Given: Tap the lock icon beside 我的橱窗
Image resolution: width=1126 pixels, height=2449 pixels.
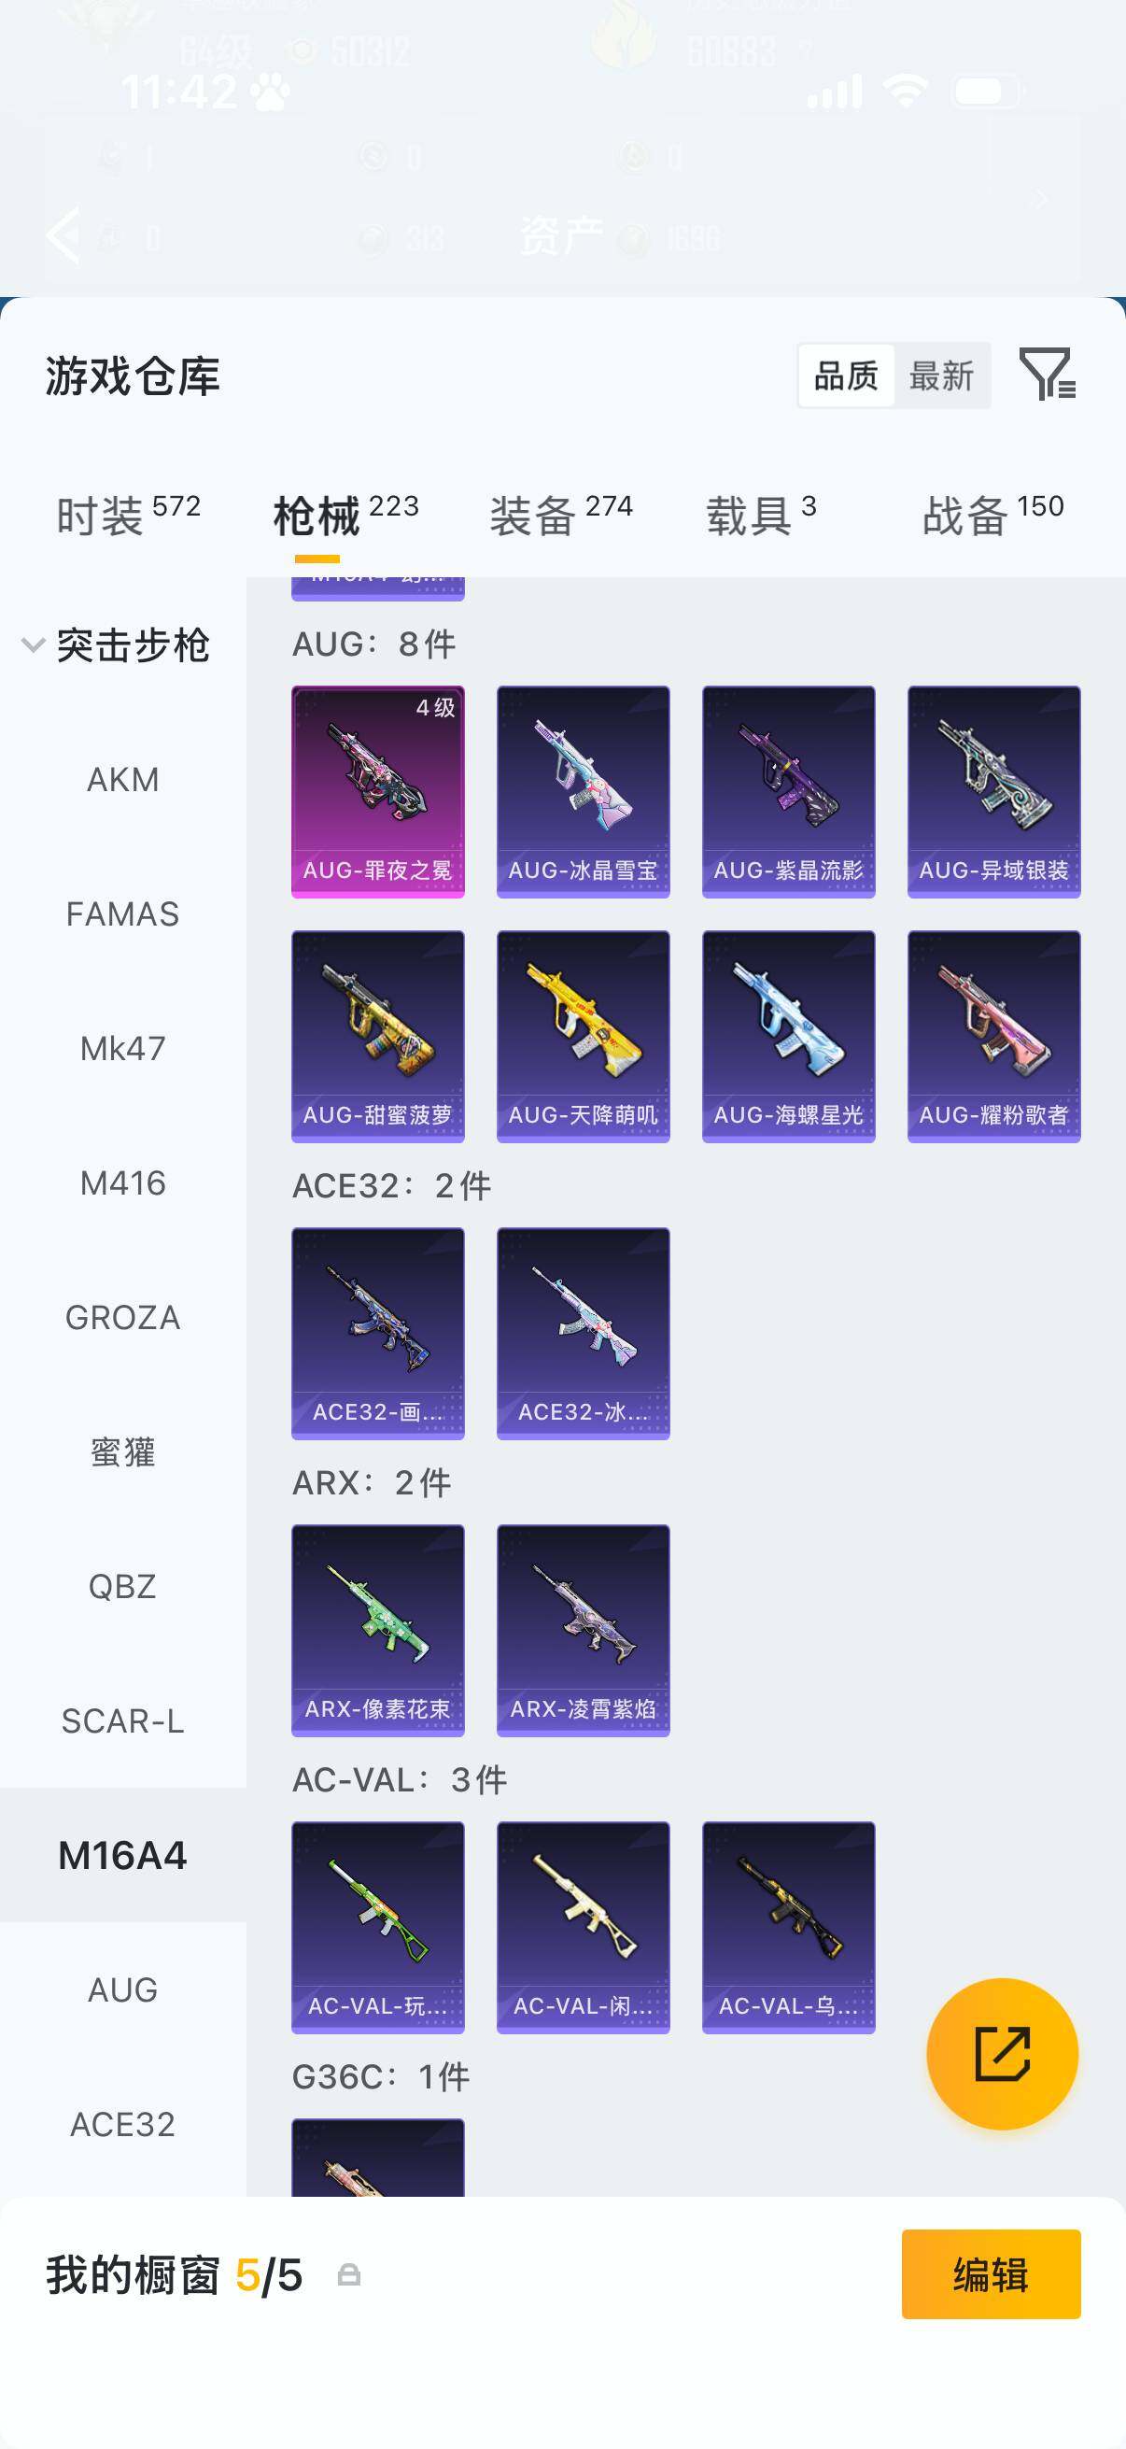Looking at the screenshot, I should click(349, 2275).
